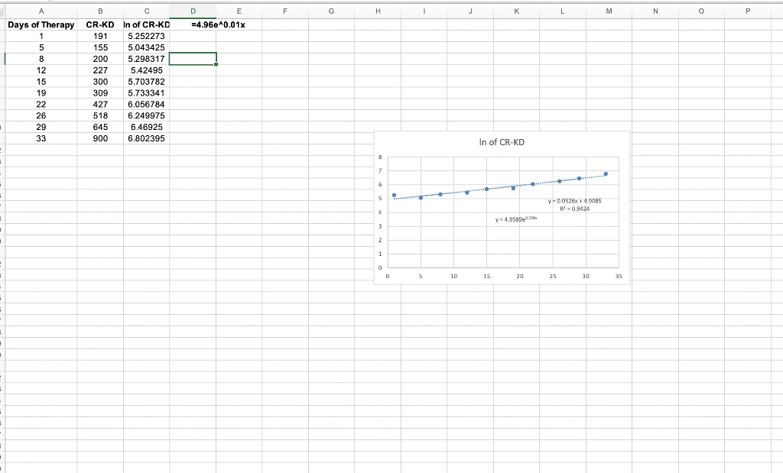Select cell with value 5.703782
Screen dimensions: 783x473
click(146, 81)
